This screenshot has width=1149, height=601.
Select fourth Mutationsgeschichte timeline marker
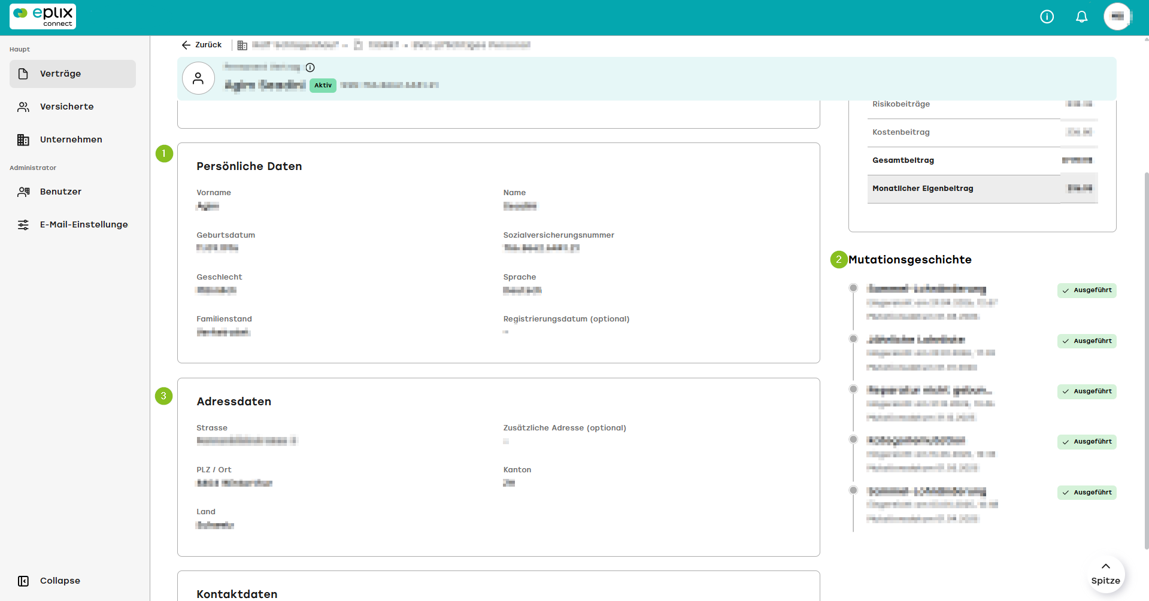coord(853,439)
